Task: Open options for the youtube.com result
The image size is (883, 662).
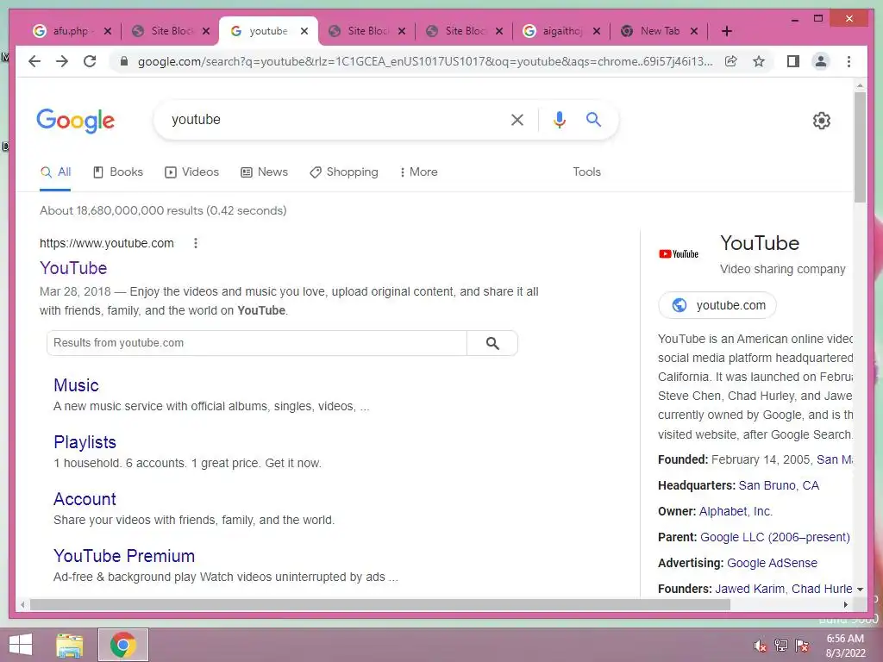Action: click(x=196, y=243)
